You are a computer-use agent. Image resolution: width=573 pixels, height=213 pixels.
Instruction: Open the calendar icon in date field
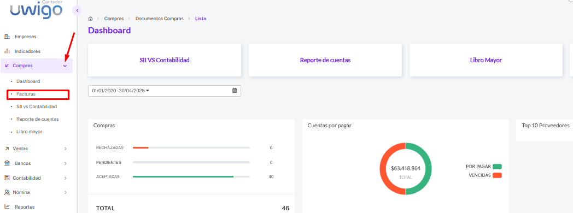235,91
